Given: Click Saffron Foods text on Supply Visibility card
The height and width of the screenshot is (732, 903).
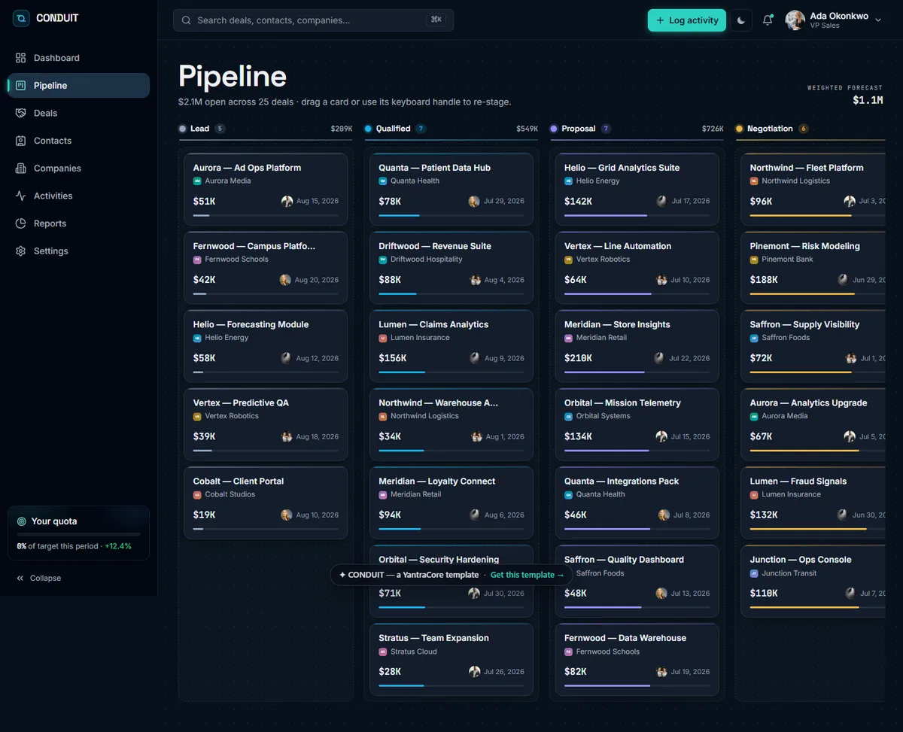Looking at the screenshot, I should (x=786, y=338).
